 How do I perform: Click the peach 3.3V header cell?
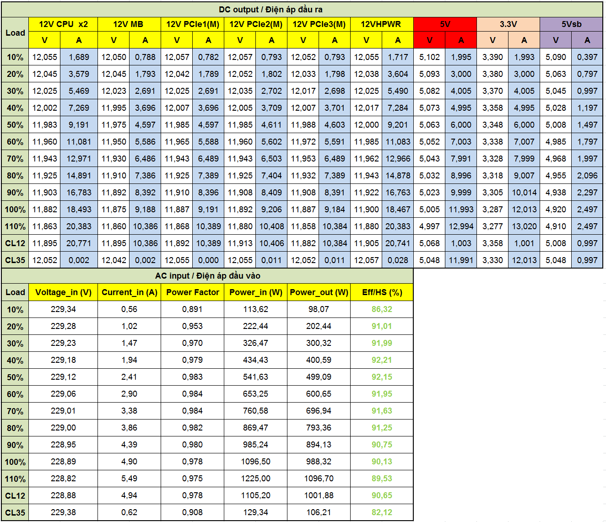[508, 24]
